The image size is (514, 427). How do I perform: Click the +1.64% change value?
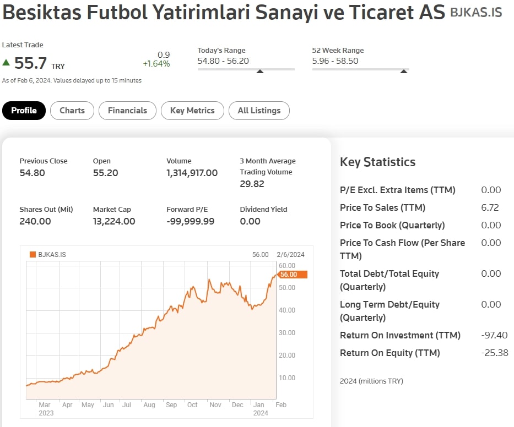pos(156,63)
